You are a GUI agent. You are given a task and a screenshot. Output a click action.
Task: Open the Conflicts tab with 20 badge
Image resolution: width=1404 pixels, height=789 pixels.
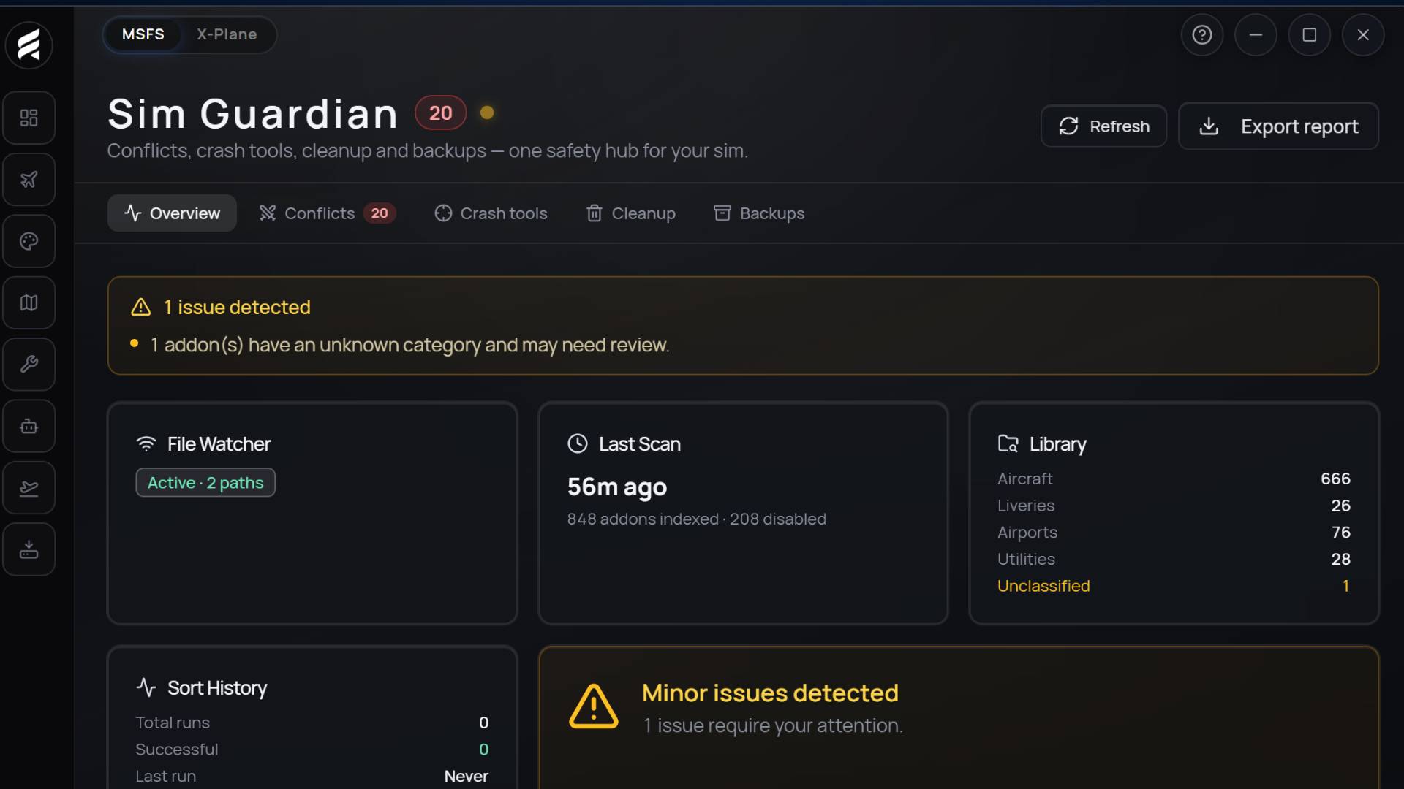pos(328,213)
